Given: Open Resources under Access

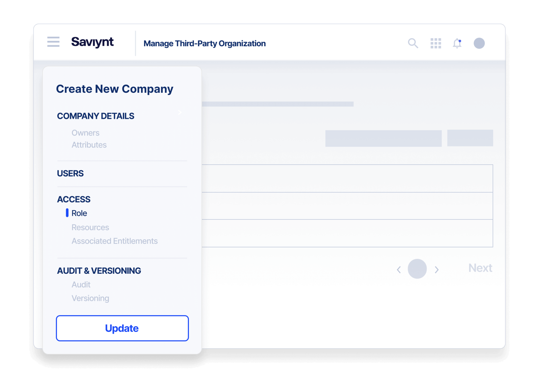Looking at the screenshot, I should [90, 228].
